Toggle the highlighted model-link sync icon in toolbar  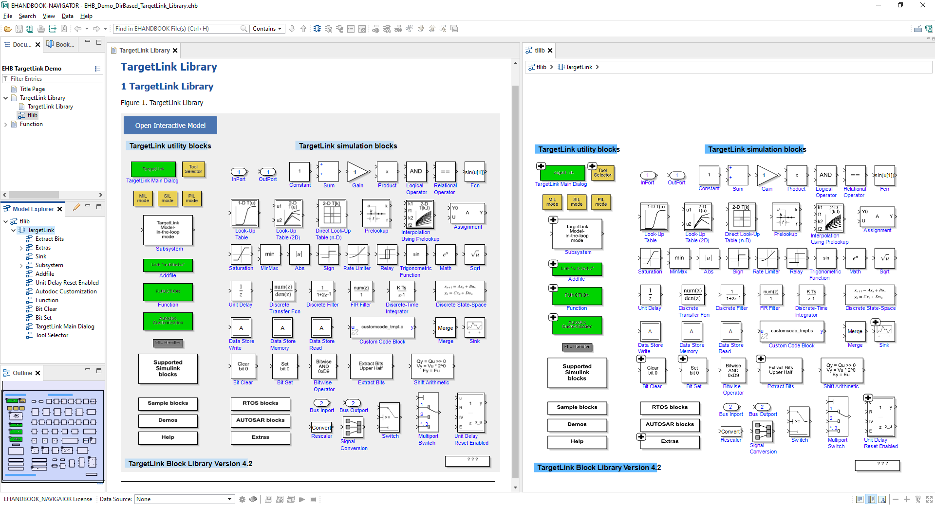(x=317, y=29)
